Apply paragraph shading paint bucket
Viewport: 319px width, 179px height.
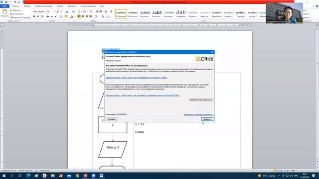[x=103, y=16]
